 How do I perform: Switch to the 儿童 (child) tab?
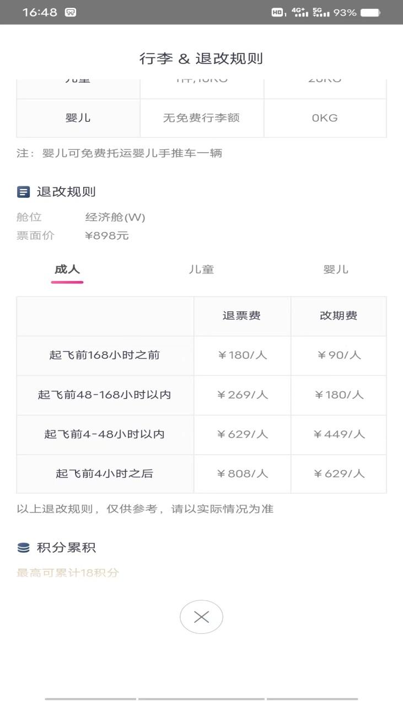(x=201, y=269)
